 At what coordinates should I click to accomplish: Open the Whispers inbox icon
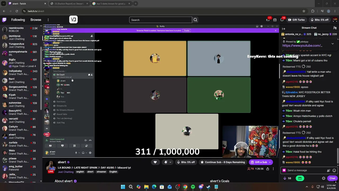click(275, 20)
